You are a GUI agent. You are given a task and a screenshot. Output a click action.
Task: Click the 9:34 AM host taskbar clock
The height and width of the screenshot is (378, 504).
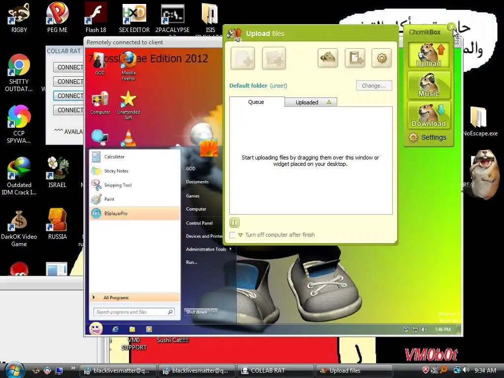click(485, 370)
